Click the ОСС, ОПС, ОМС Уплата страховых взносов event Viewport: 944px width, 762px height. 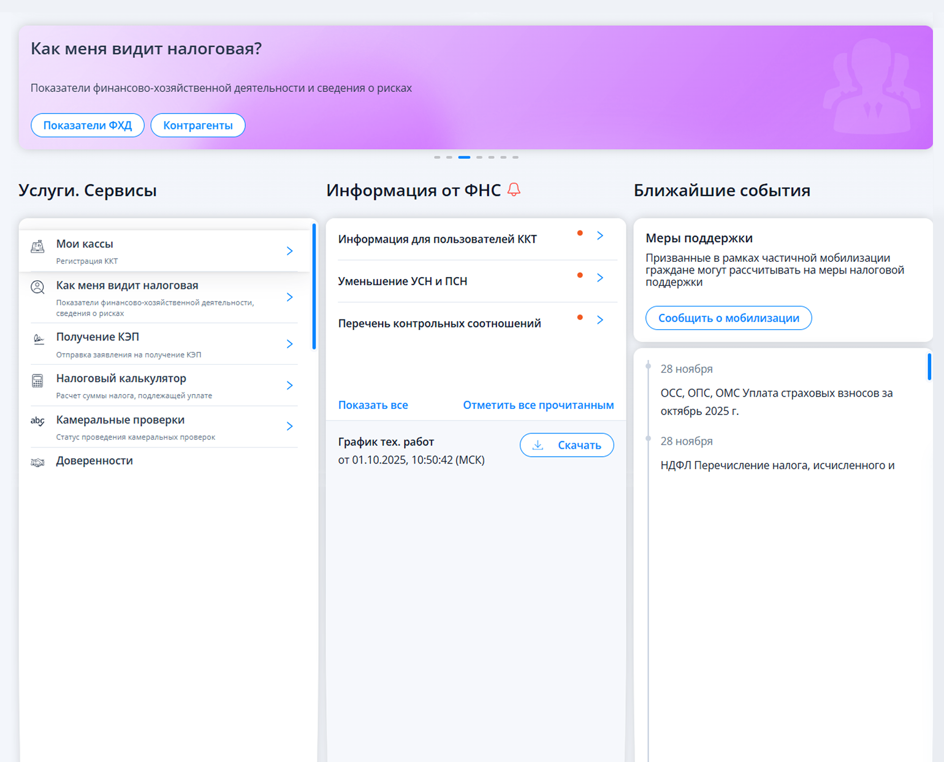(x=777, y=402)
